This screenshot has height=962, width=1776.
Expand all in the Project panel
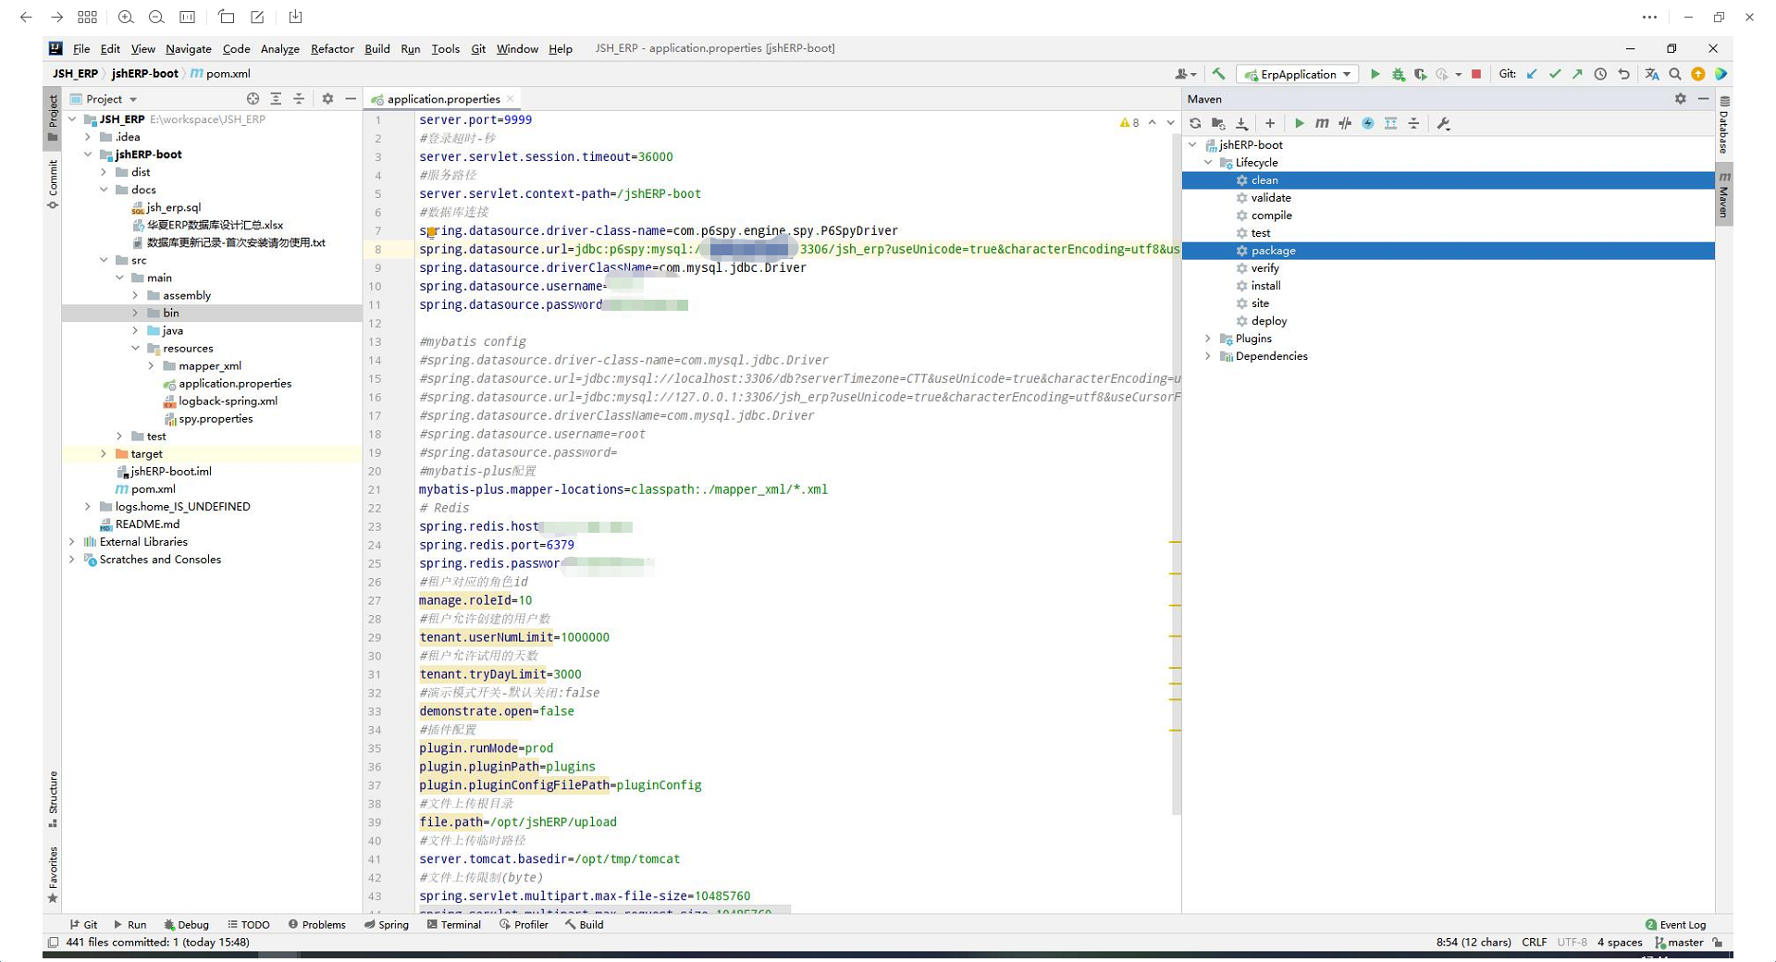tap(276, 99)
